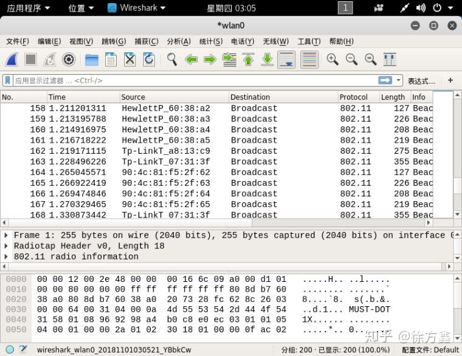Open a capture file with the folder icon

(x=92, y=60)
